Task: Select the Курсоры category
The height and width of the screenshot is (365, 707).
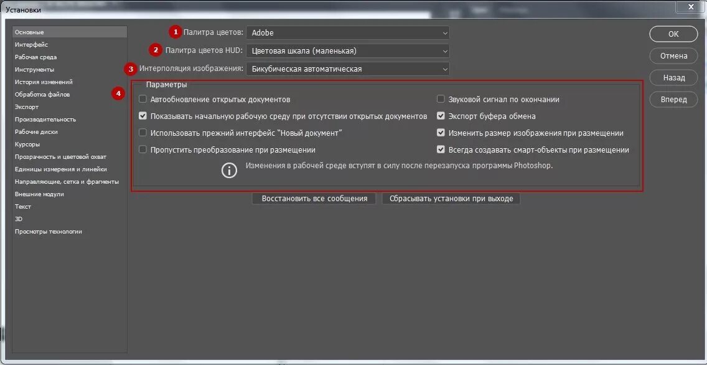Action: tap(70, 145)
